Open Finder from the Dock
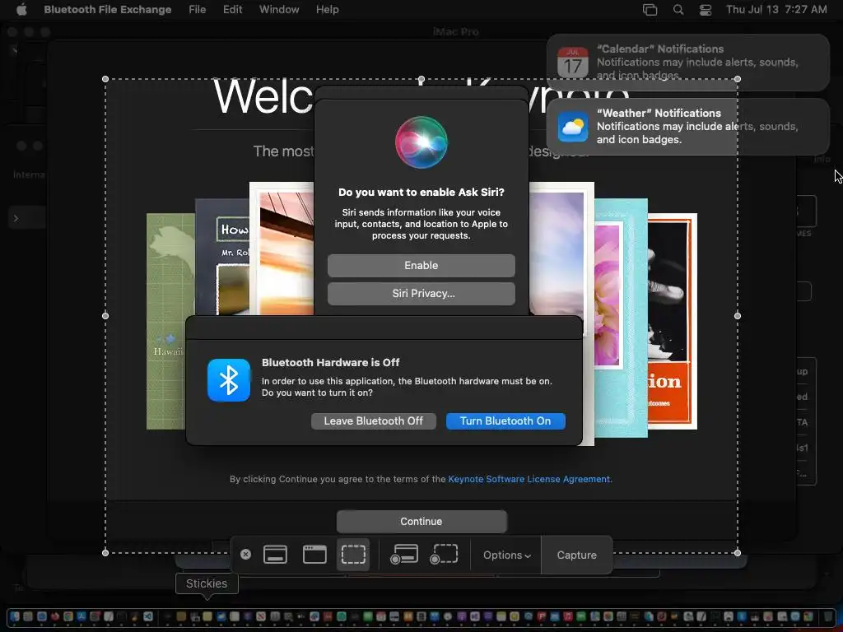The height and width of the screenshot is (632, 843). (15, 616)
